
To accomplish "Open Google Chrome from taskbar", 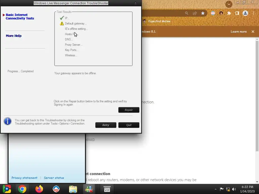I will tap(22, 189).
